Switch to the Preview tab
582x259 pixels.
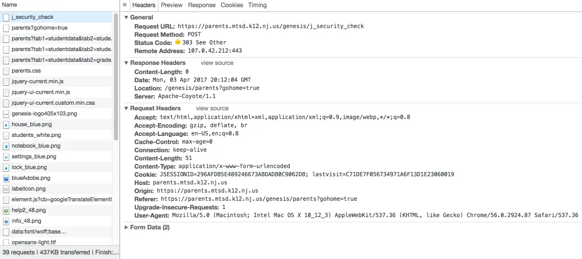pos(172,5)
